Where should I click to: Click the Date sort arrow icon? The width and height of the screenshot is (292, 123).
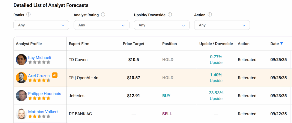pos(281,43)
